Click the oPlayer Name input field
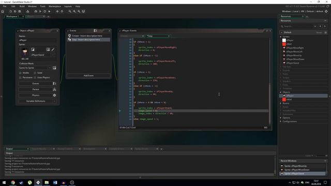The image size is (331, 186). pos(38,40)
